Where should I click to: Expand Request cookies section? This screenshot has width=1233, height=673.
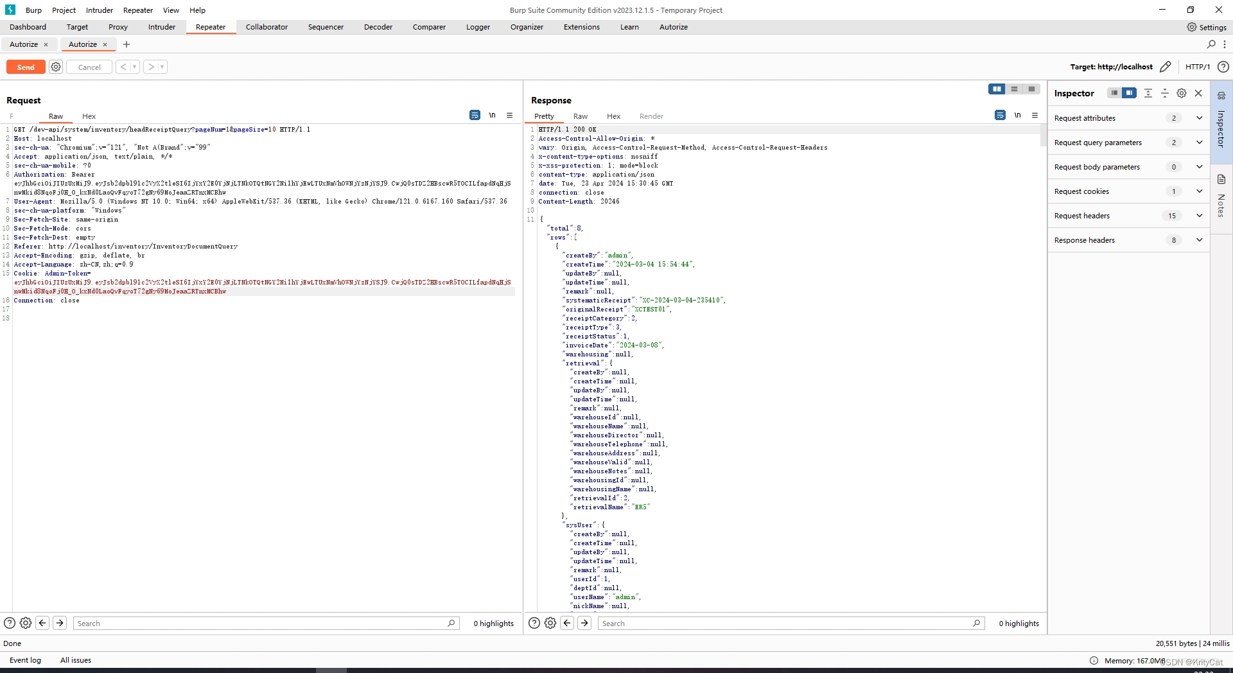pos(1199,191)
